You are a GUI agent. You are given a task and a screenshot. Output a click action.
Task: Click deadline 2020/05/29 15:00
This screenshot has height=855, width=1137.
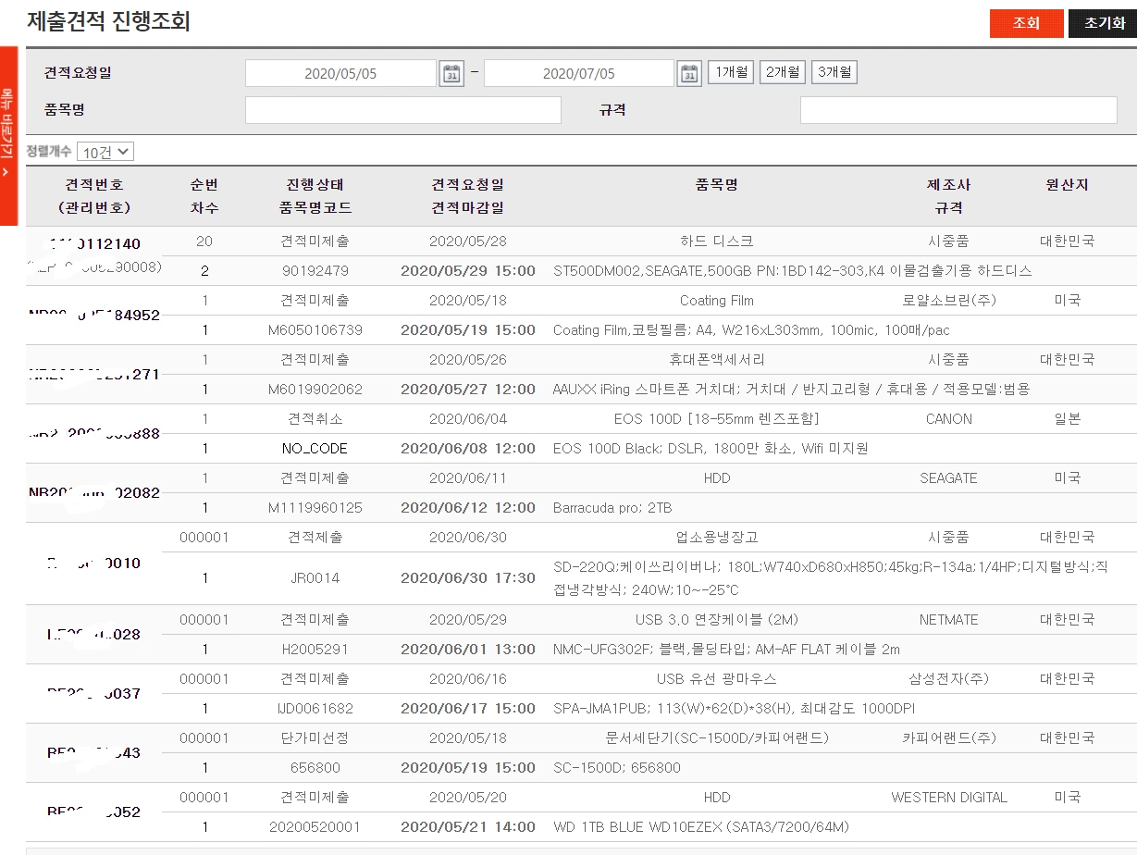click(x=467, y=271)
